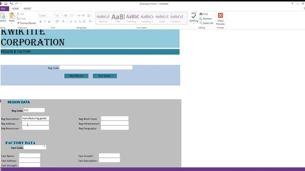Viewport: 305px width, 171px height.
Task: Click the Fact Name field
Action: pos(30,155)
